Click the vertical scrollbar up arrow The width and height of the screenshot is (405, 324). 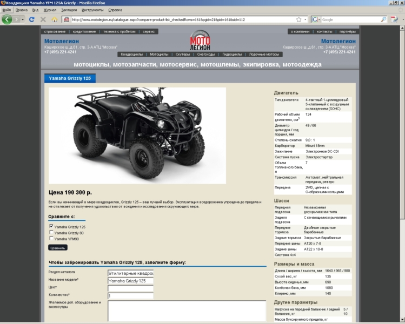coord(402,28)
